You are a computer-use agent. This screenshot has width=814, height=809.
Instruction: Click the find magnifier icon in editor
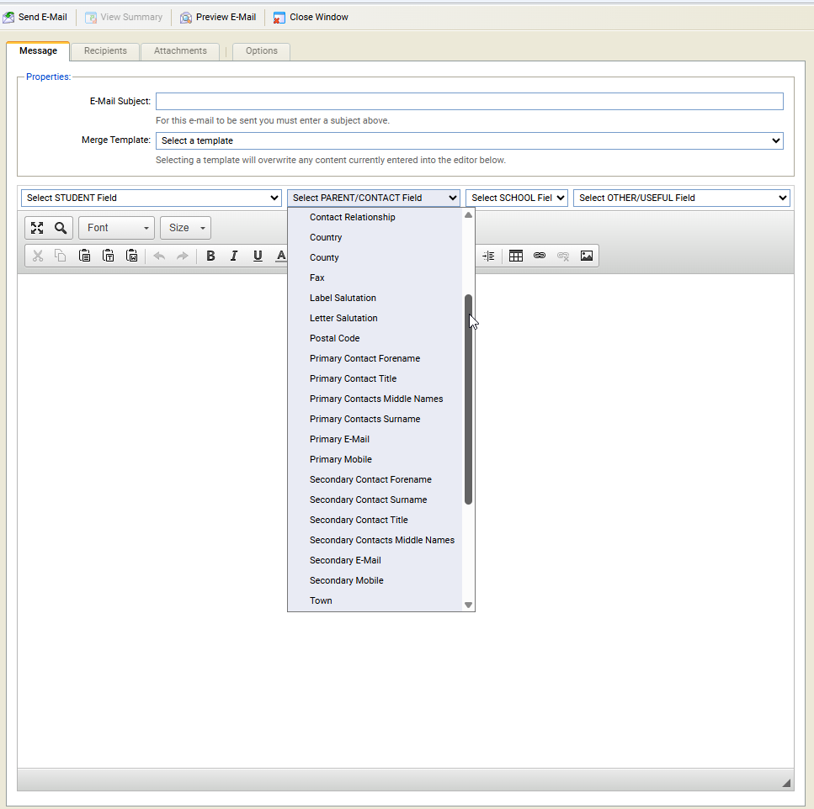pyautogui.click(x=61, y=228)
